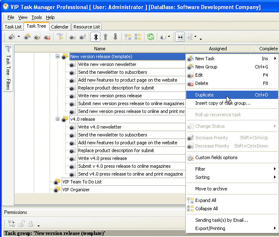Open the Permissions toolbar overflow arrow
Screen dimensions: 279x237
[38, 226]
